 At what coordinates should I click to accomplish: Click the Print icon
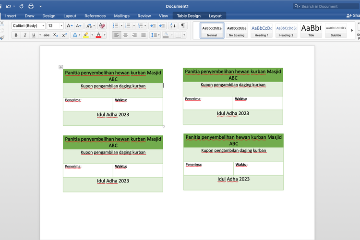(31, 6)
